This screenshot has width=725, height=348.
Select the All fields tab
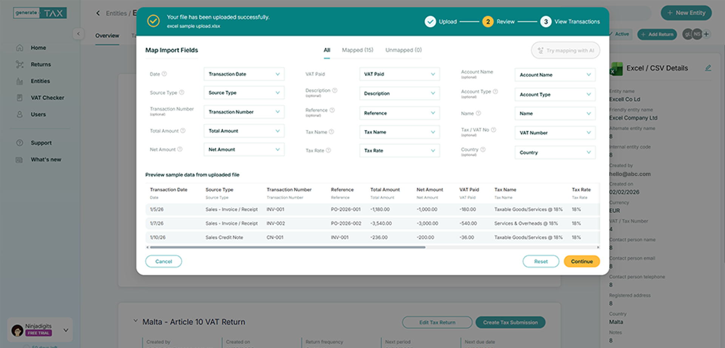point(327,50)
